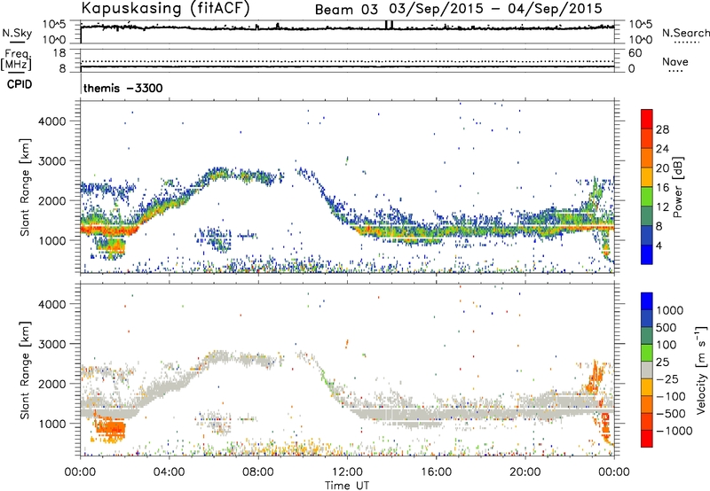Select the 'CPID' row label
The width and height of the screenshot is (710, 491).
pyautogui.click(x=20, y=84)
